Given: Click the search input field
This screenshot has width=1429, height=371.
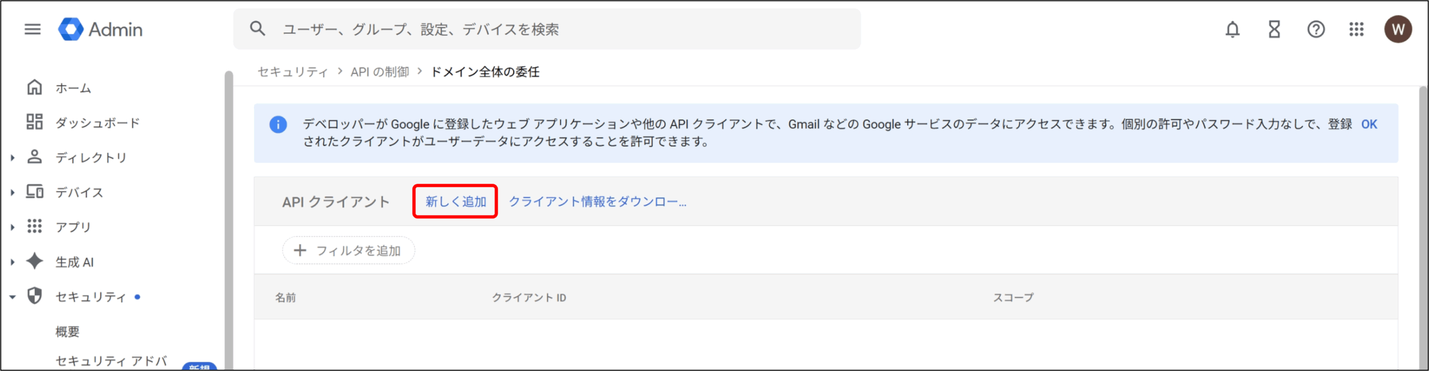Looking at the screenshot, I should (x=558, y=29).
